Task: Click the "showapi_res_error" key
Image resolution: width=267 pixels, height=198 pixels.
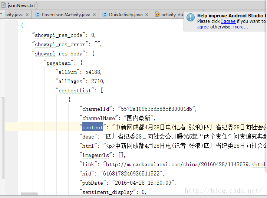Action: tap(60, 44)
